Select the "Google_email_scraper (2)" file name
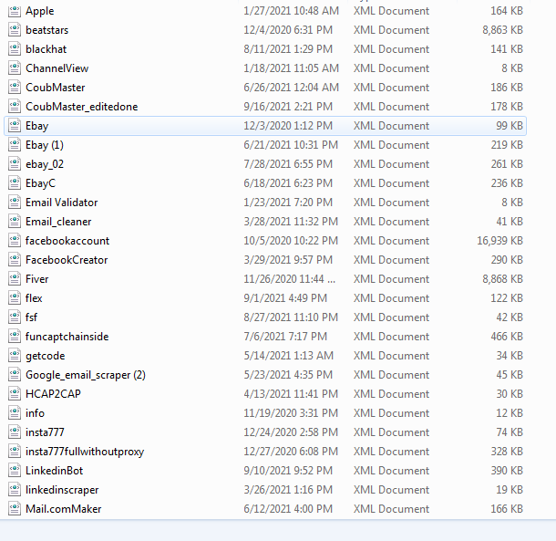Screen dimensions: 556x541 pos(86,375)
